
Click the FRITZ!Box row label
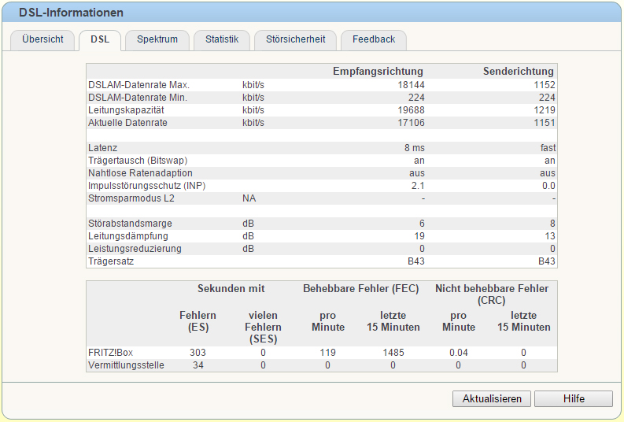coord(111,353)
